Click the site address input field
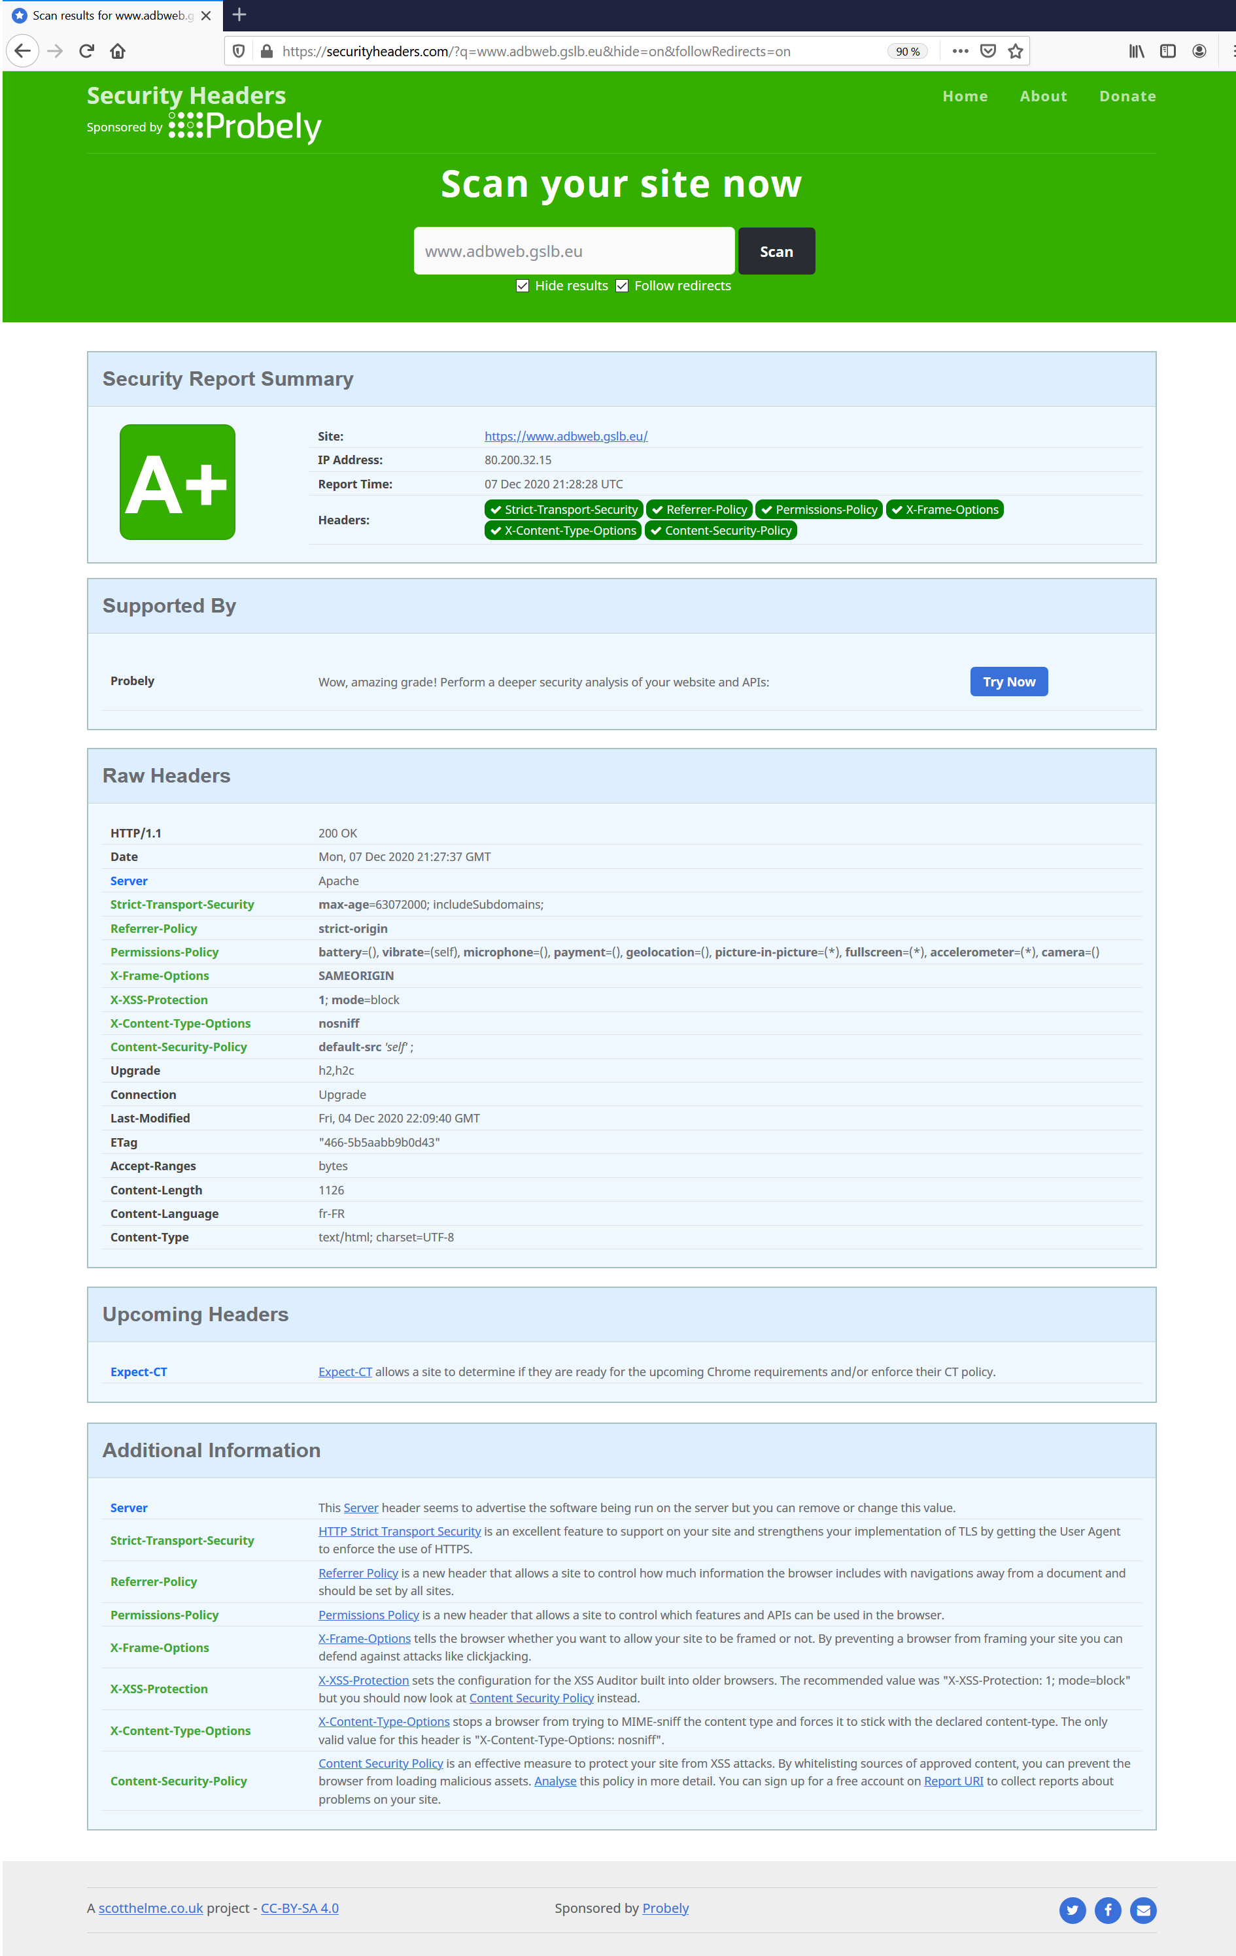The width and height of the screenshot is (1236, 1956). [574, 251]
